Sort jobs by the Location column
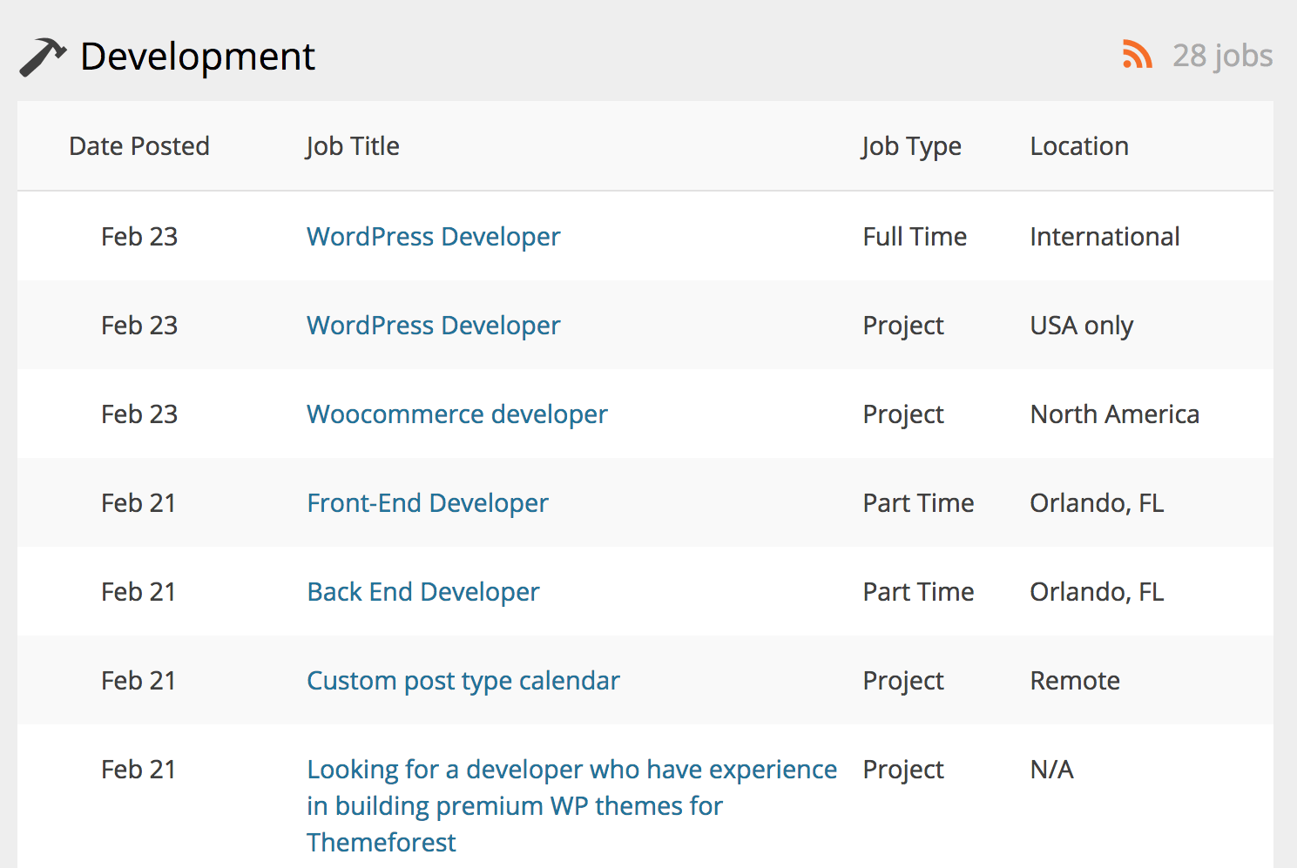Image resolution: width=1297 pixels, height=868 pixels. coord(1079,145)
